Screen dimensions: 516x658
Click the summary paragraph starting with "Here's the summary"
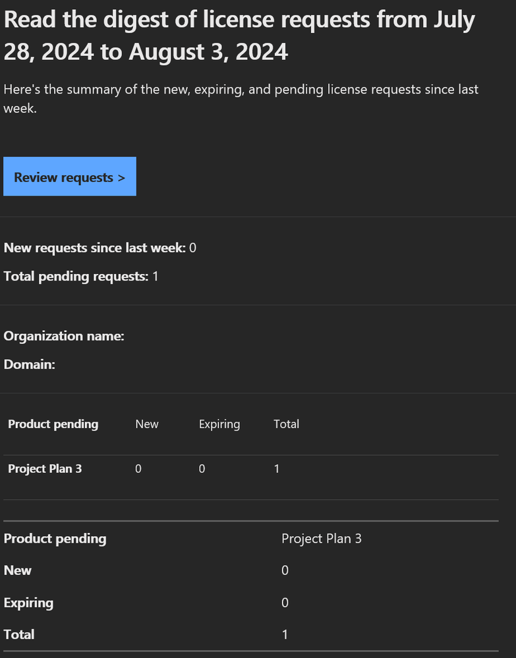241,98
